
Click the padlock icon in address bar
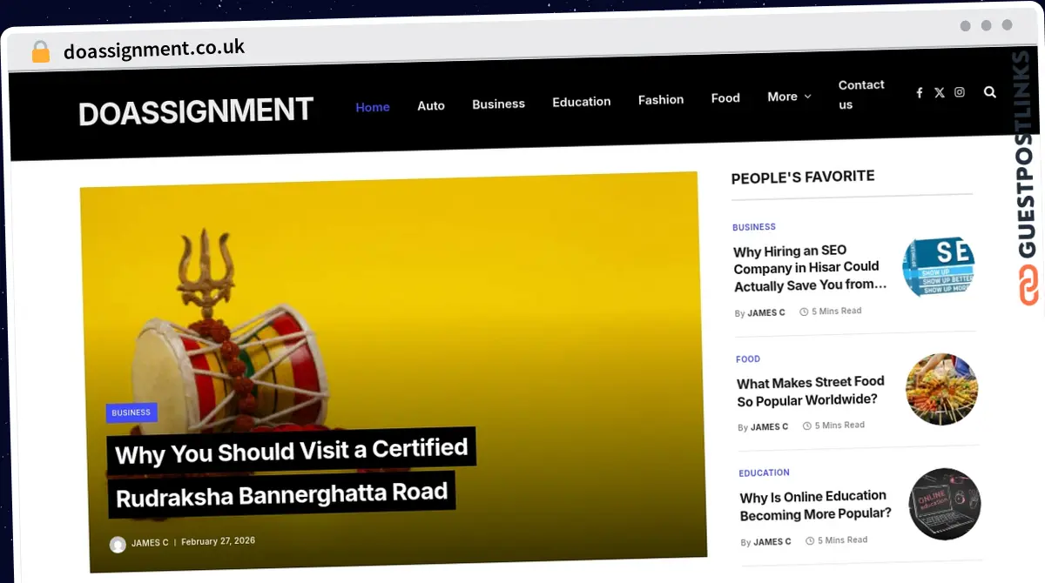tap(41, 52)
